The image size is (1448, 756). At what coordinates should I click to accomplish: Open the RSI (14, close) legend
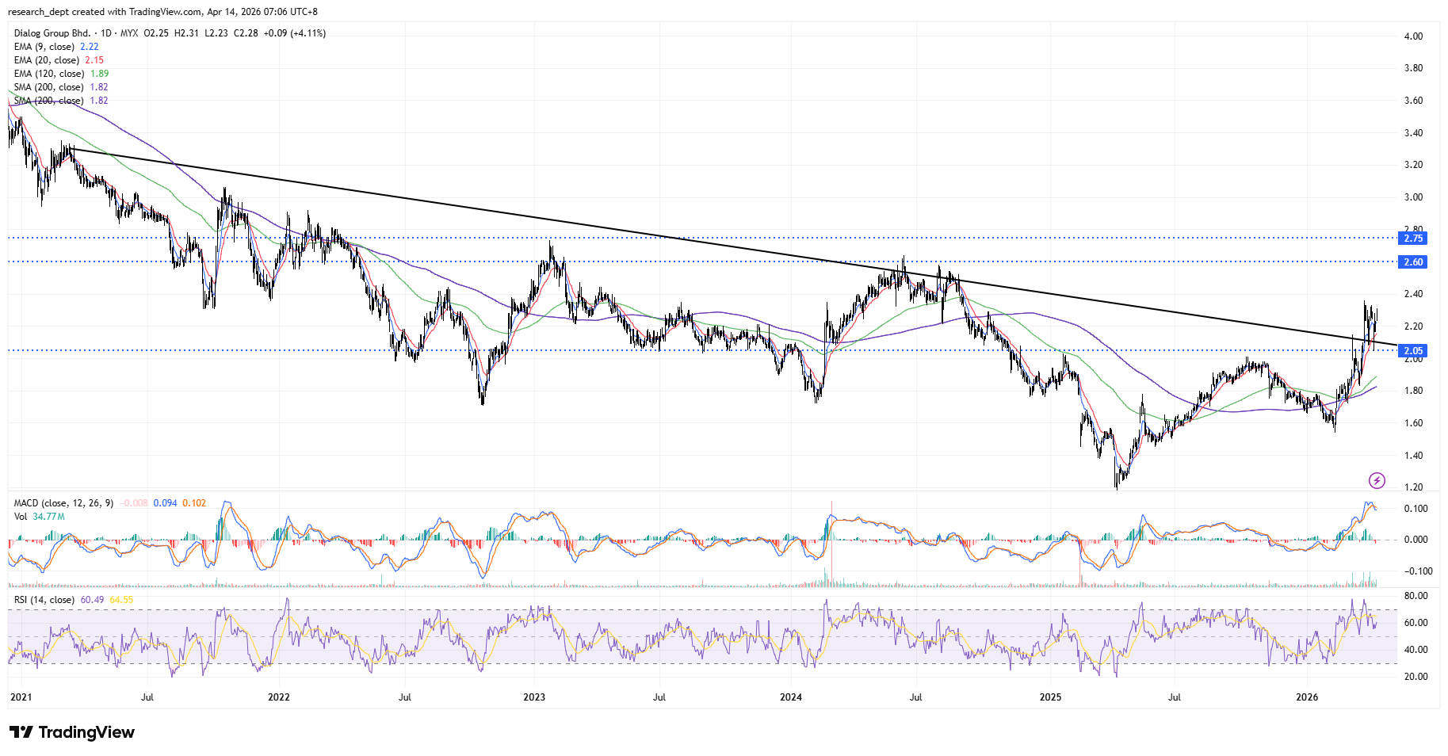[44, 600]
